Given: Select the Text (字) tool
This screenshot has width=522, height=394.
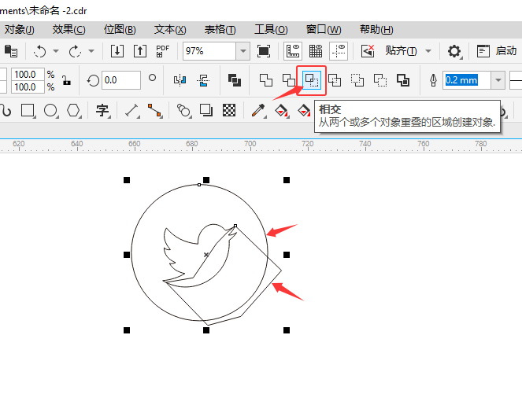Looking at the screenshot, I should coord(102,110).
